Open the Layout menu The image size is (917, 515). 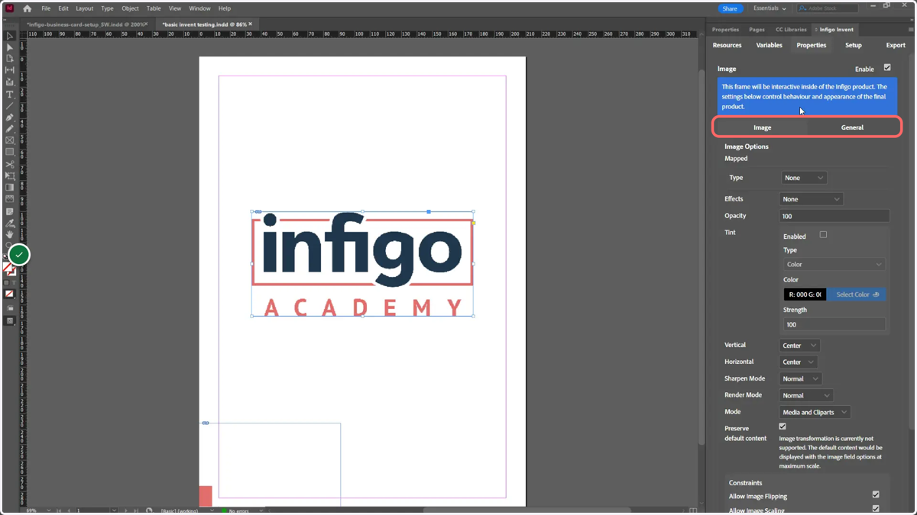pyautogui.click(x=84, y=8)
